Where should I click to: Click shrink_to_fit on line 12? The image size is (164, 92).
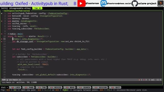tap(81, 41)
